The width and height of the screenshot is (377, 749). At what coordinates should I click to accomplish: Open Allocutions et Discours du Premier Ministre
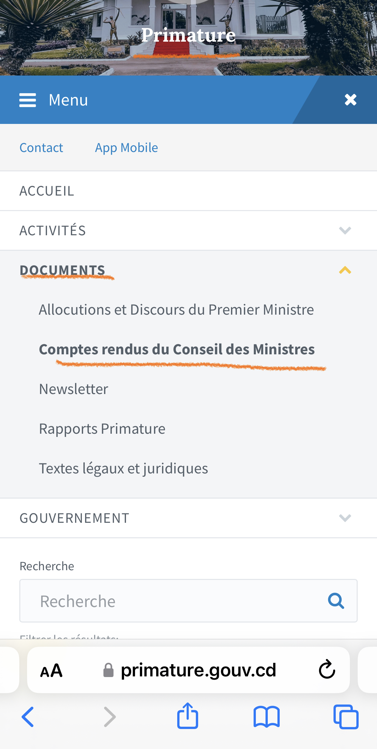click(176, 310)
